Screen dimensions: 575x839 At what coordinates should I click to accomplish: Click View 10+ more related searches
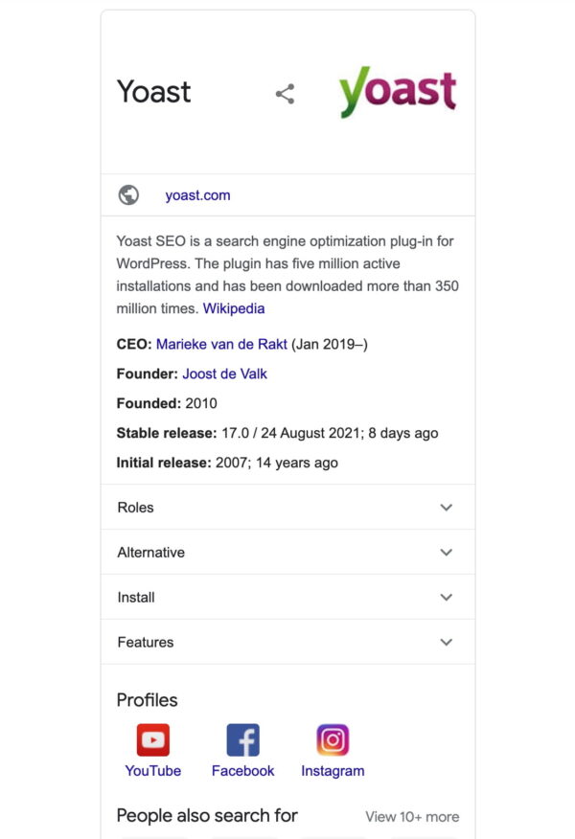pyautogui.click(x=411, y=816)
